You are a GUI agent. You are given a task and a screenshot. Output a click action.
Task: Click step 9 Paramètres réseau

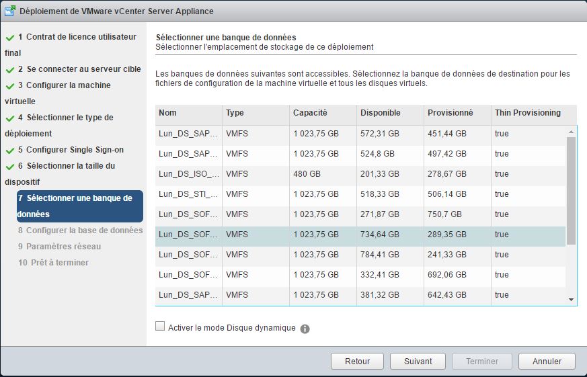pyautogui.click(x=59, y=247)
